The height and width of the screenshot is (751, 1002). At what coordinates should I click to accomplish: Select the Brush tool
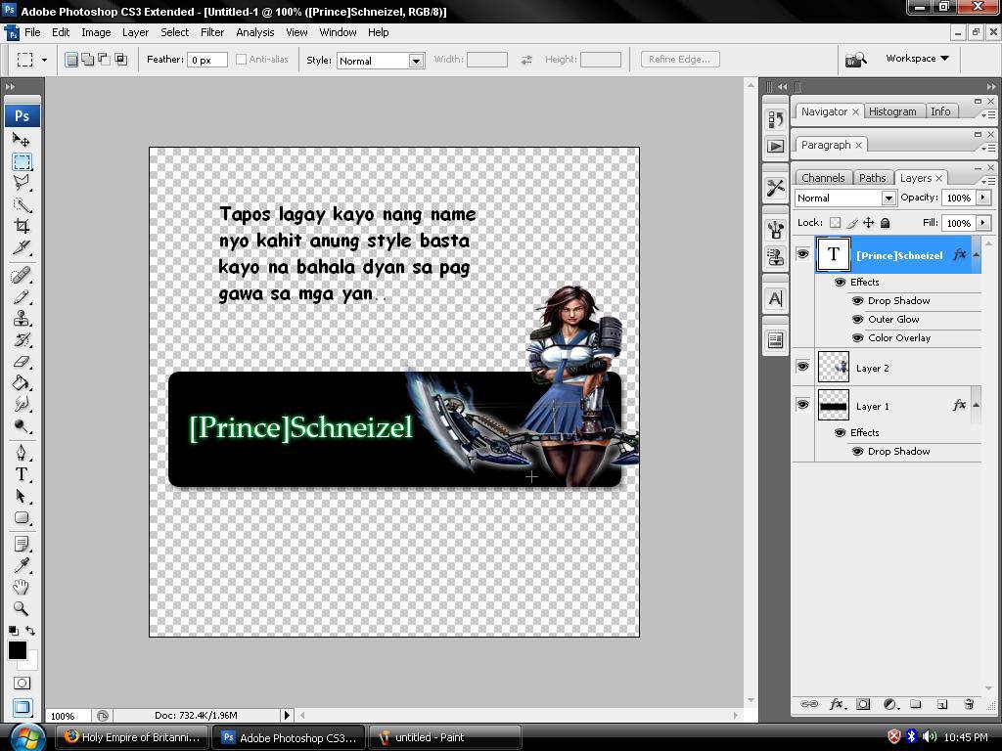tap(22, 297)
